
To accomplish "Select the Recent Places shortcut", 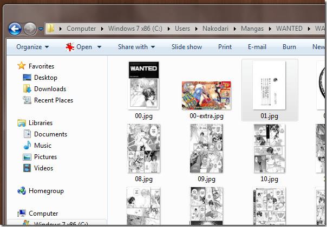I will [53, 100].
